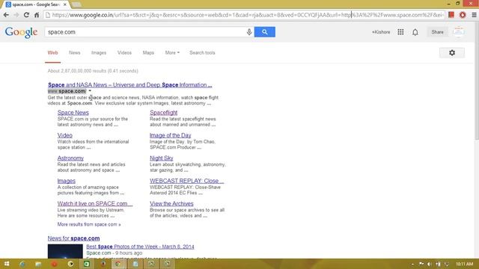
Task: Open the browser home page icon
Action: tap(37, 15)
